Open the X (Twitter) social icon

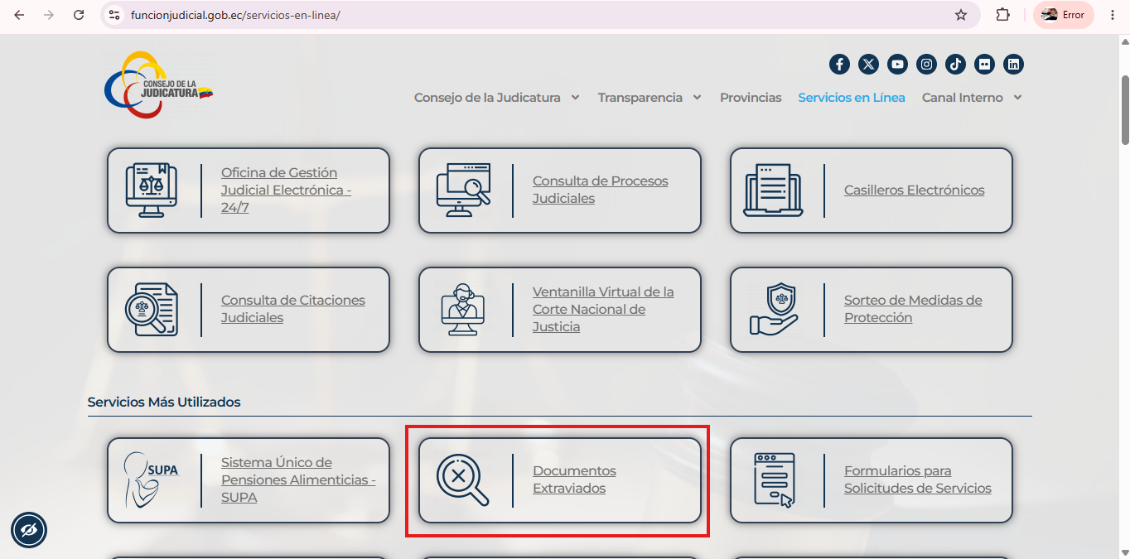pos(868,64)
